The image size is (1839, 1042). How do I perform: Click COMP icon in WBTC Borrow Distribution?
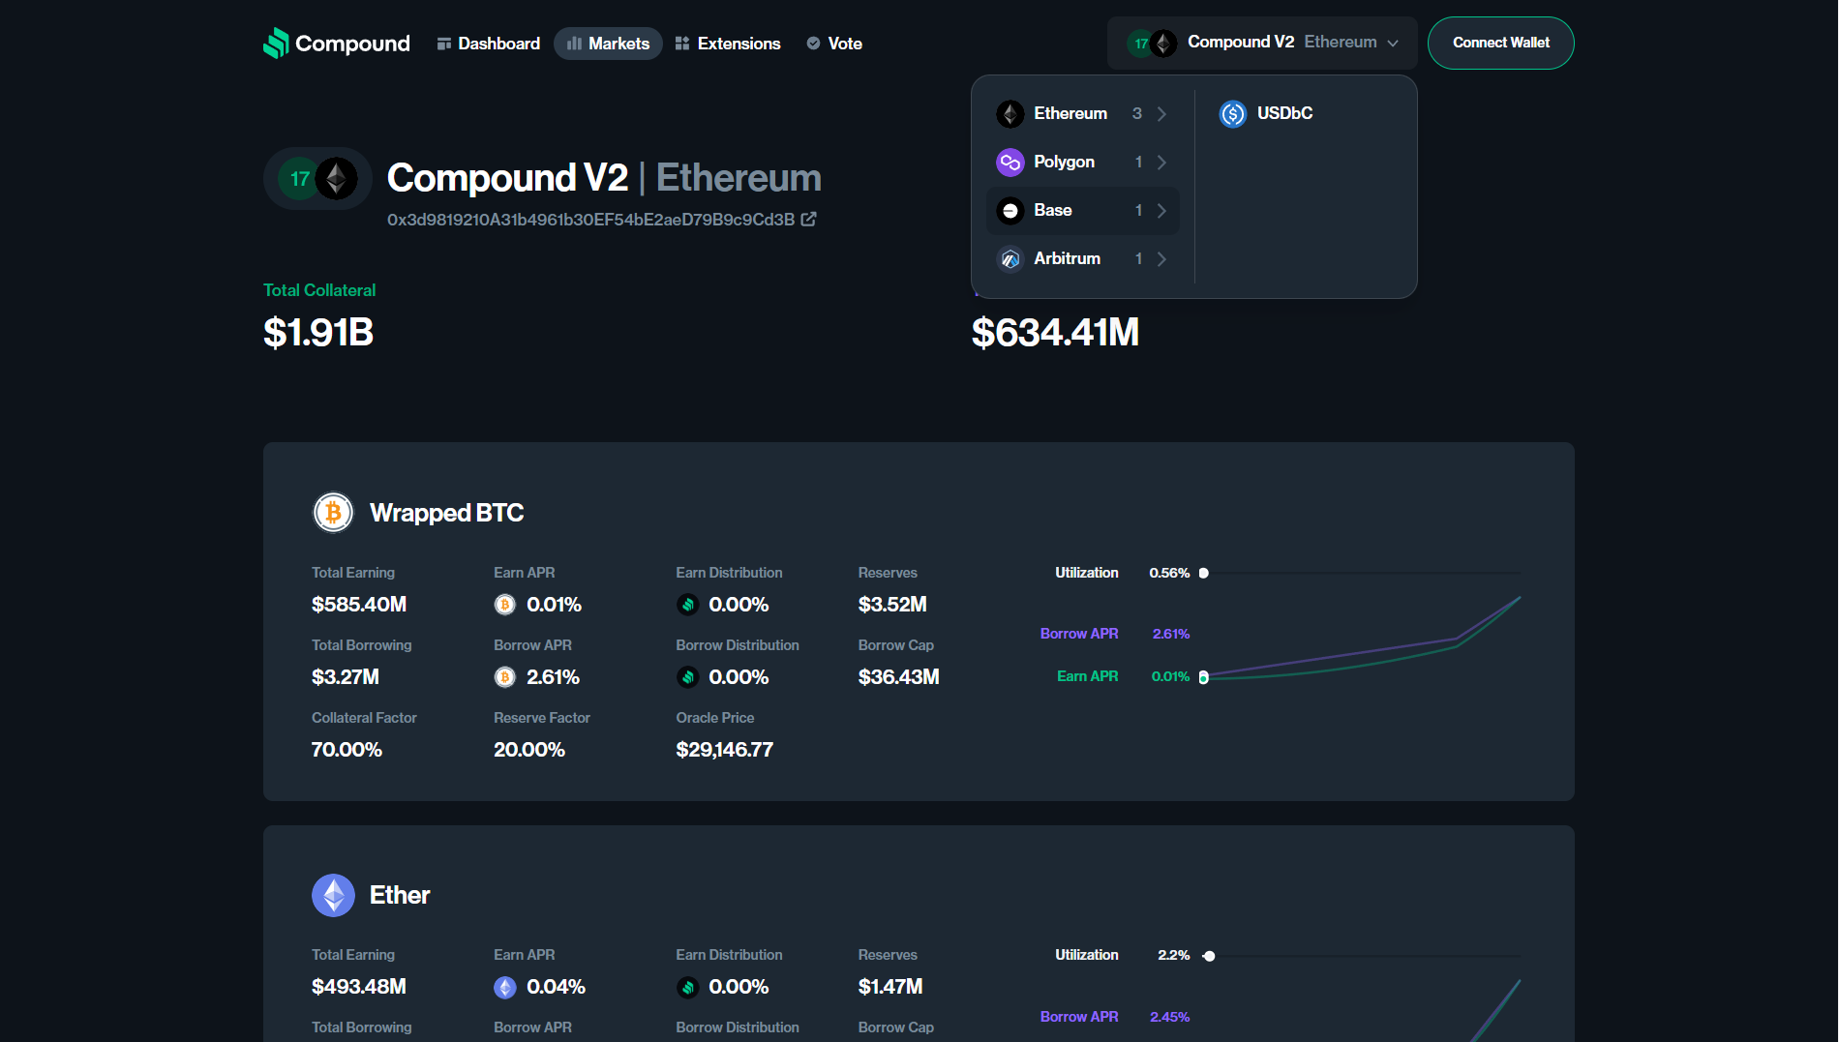[x=687, y=677]
